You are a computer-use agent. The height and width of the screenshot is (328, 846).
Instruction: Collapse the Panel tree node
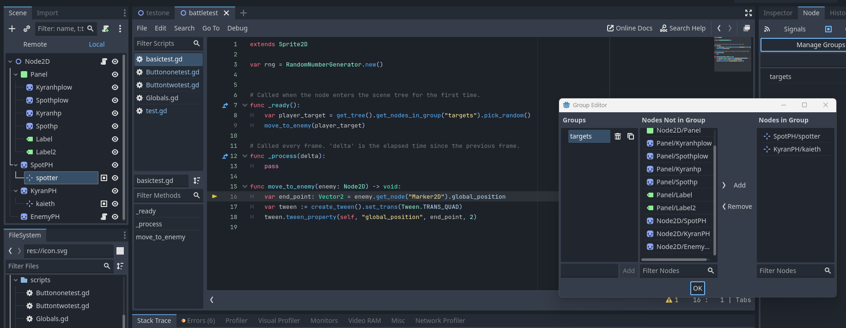click(16, 74)
